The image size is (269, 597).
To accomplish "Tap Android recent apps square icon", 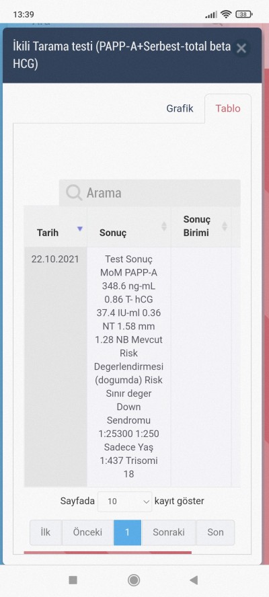I will tap(73, 580).
